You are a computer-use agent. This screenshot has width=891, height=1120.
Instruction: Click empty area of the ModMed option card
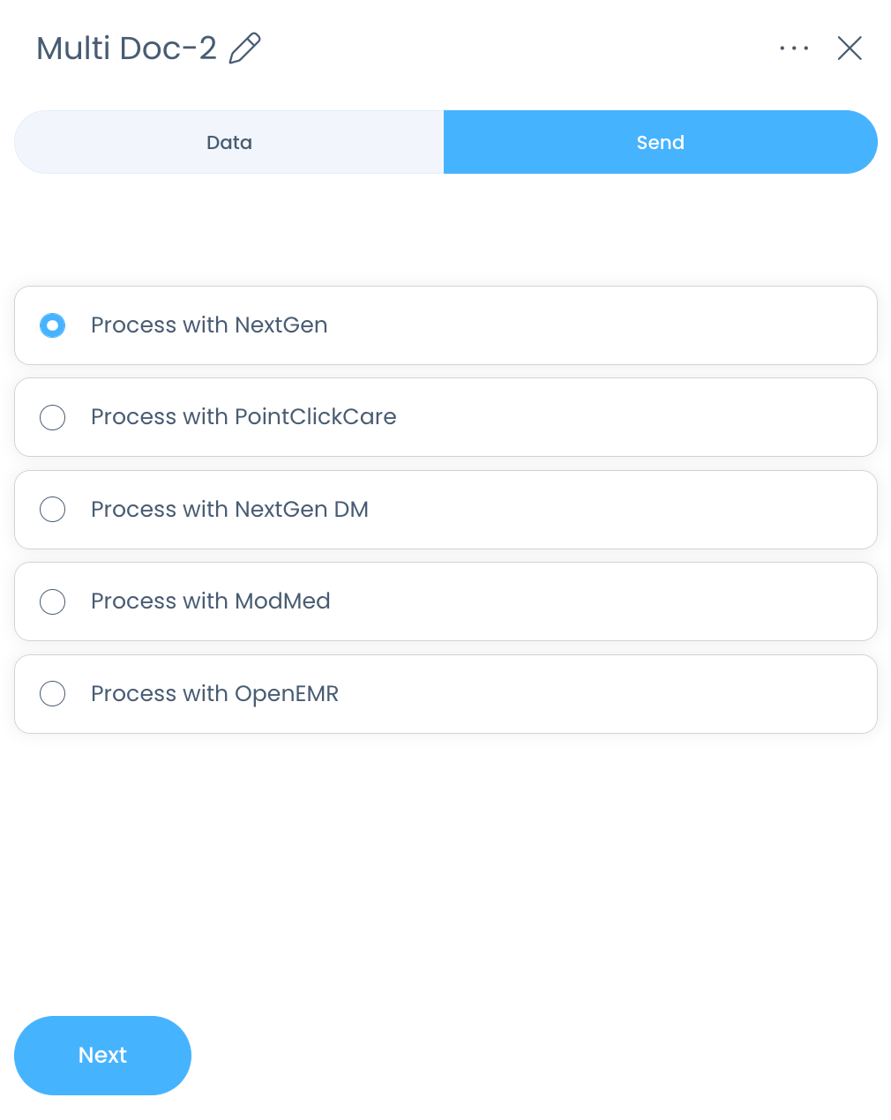coord(618,601)
